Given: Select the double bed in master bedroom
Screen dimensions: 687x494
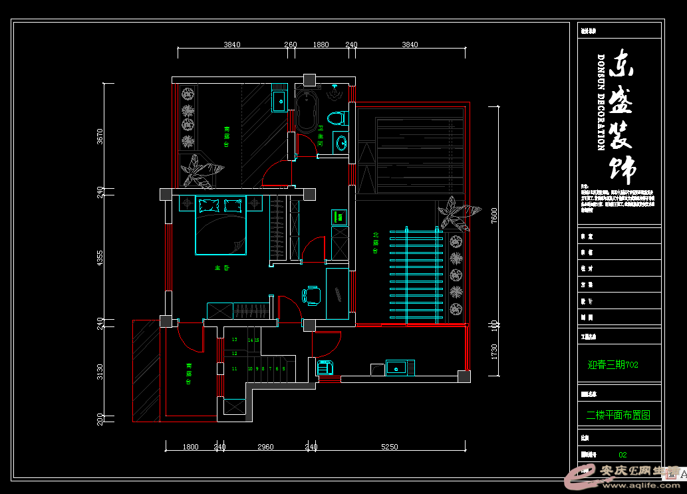Looking at the screenshot, I should click(220, 226).
